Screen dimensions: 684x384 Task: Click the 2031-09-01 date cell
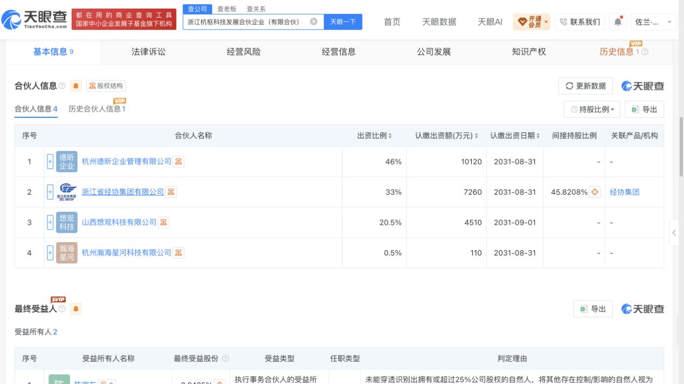[514, 222]
